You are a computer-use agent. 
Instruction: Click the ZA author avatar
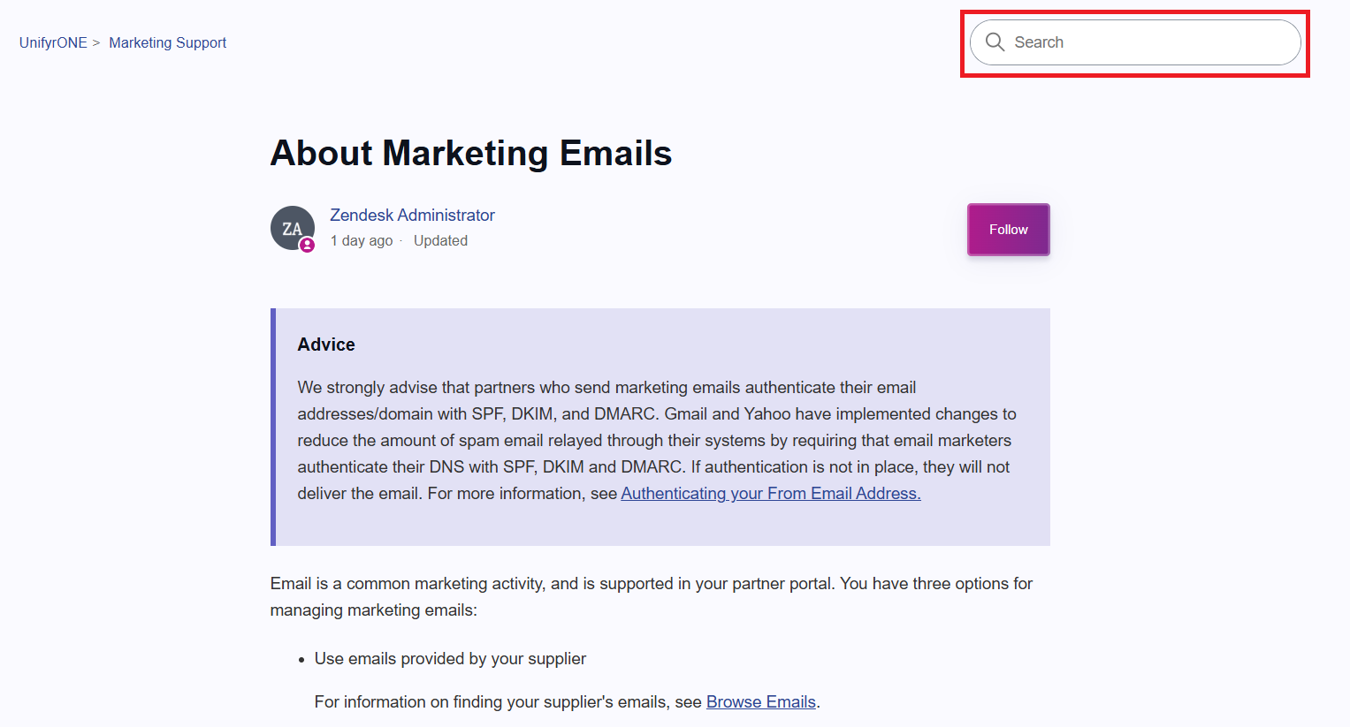pos(292,228)
